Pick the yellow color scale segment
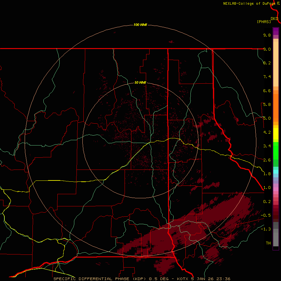Screen dimensions: 281x281 [276, 134]
